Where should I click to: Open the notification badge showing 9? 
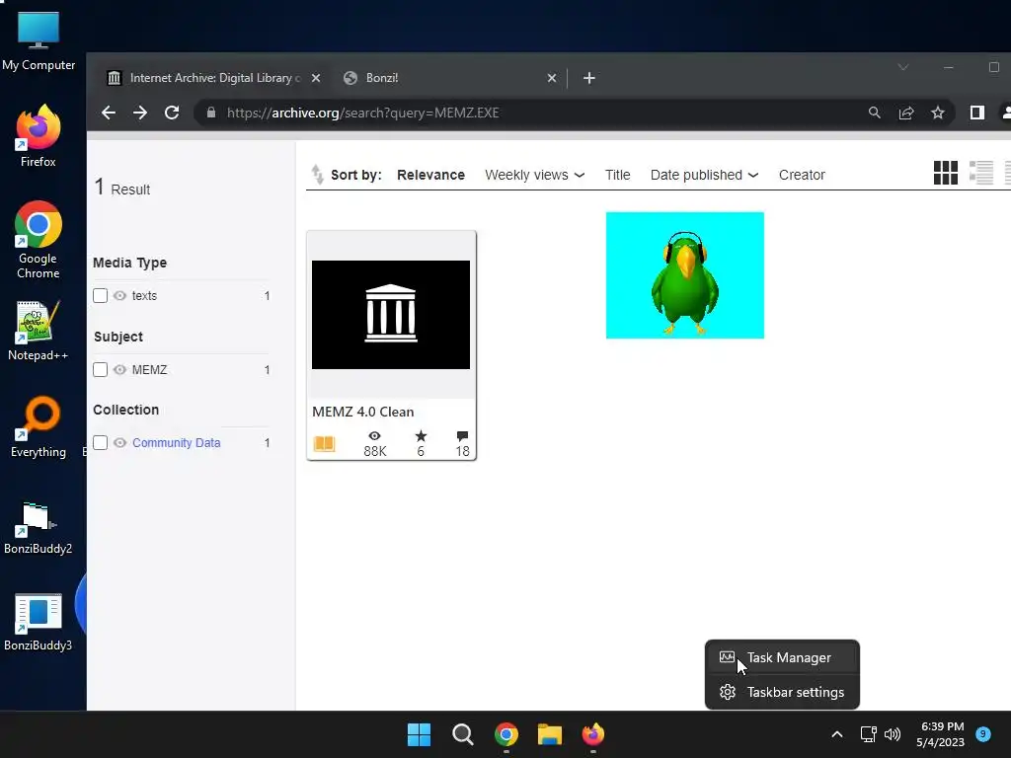tap(983, 733)
